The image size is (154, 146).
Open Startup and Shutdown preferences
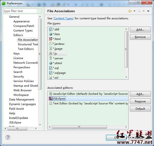pos(26,85)
